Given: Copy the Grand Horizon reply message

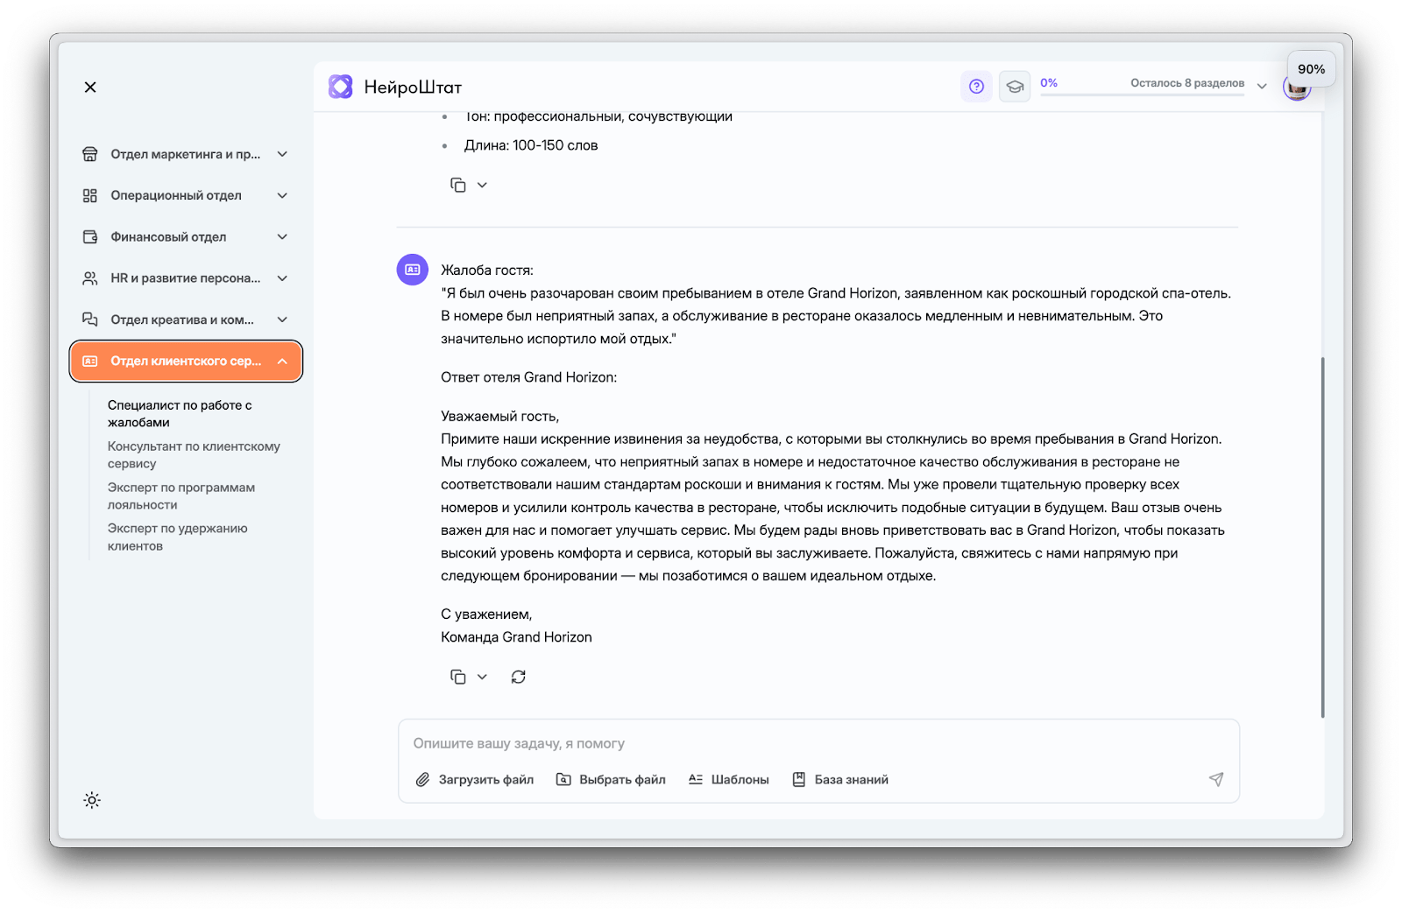Looking at the screenshot, I should (457, 677).
